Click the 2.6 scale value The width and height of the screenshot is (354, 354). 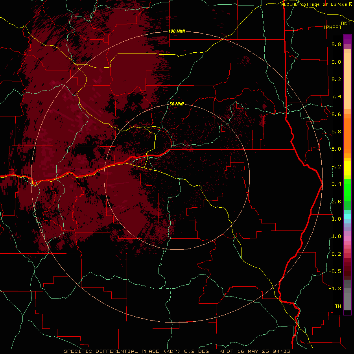336,202
